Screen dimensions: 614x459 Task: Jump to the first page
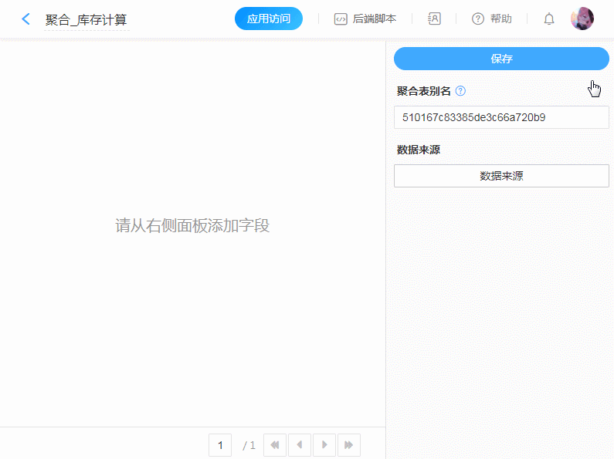pyautogui.click(x=275, y=445)
